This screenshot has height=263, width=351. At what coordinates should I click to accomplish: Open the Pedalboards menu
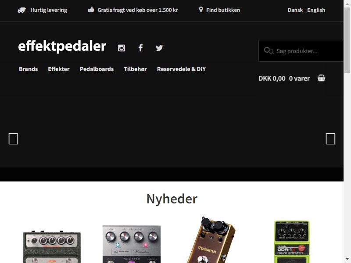click(x=97, y=69)
